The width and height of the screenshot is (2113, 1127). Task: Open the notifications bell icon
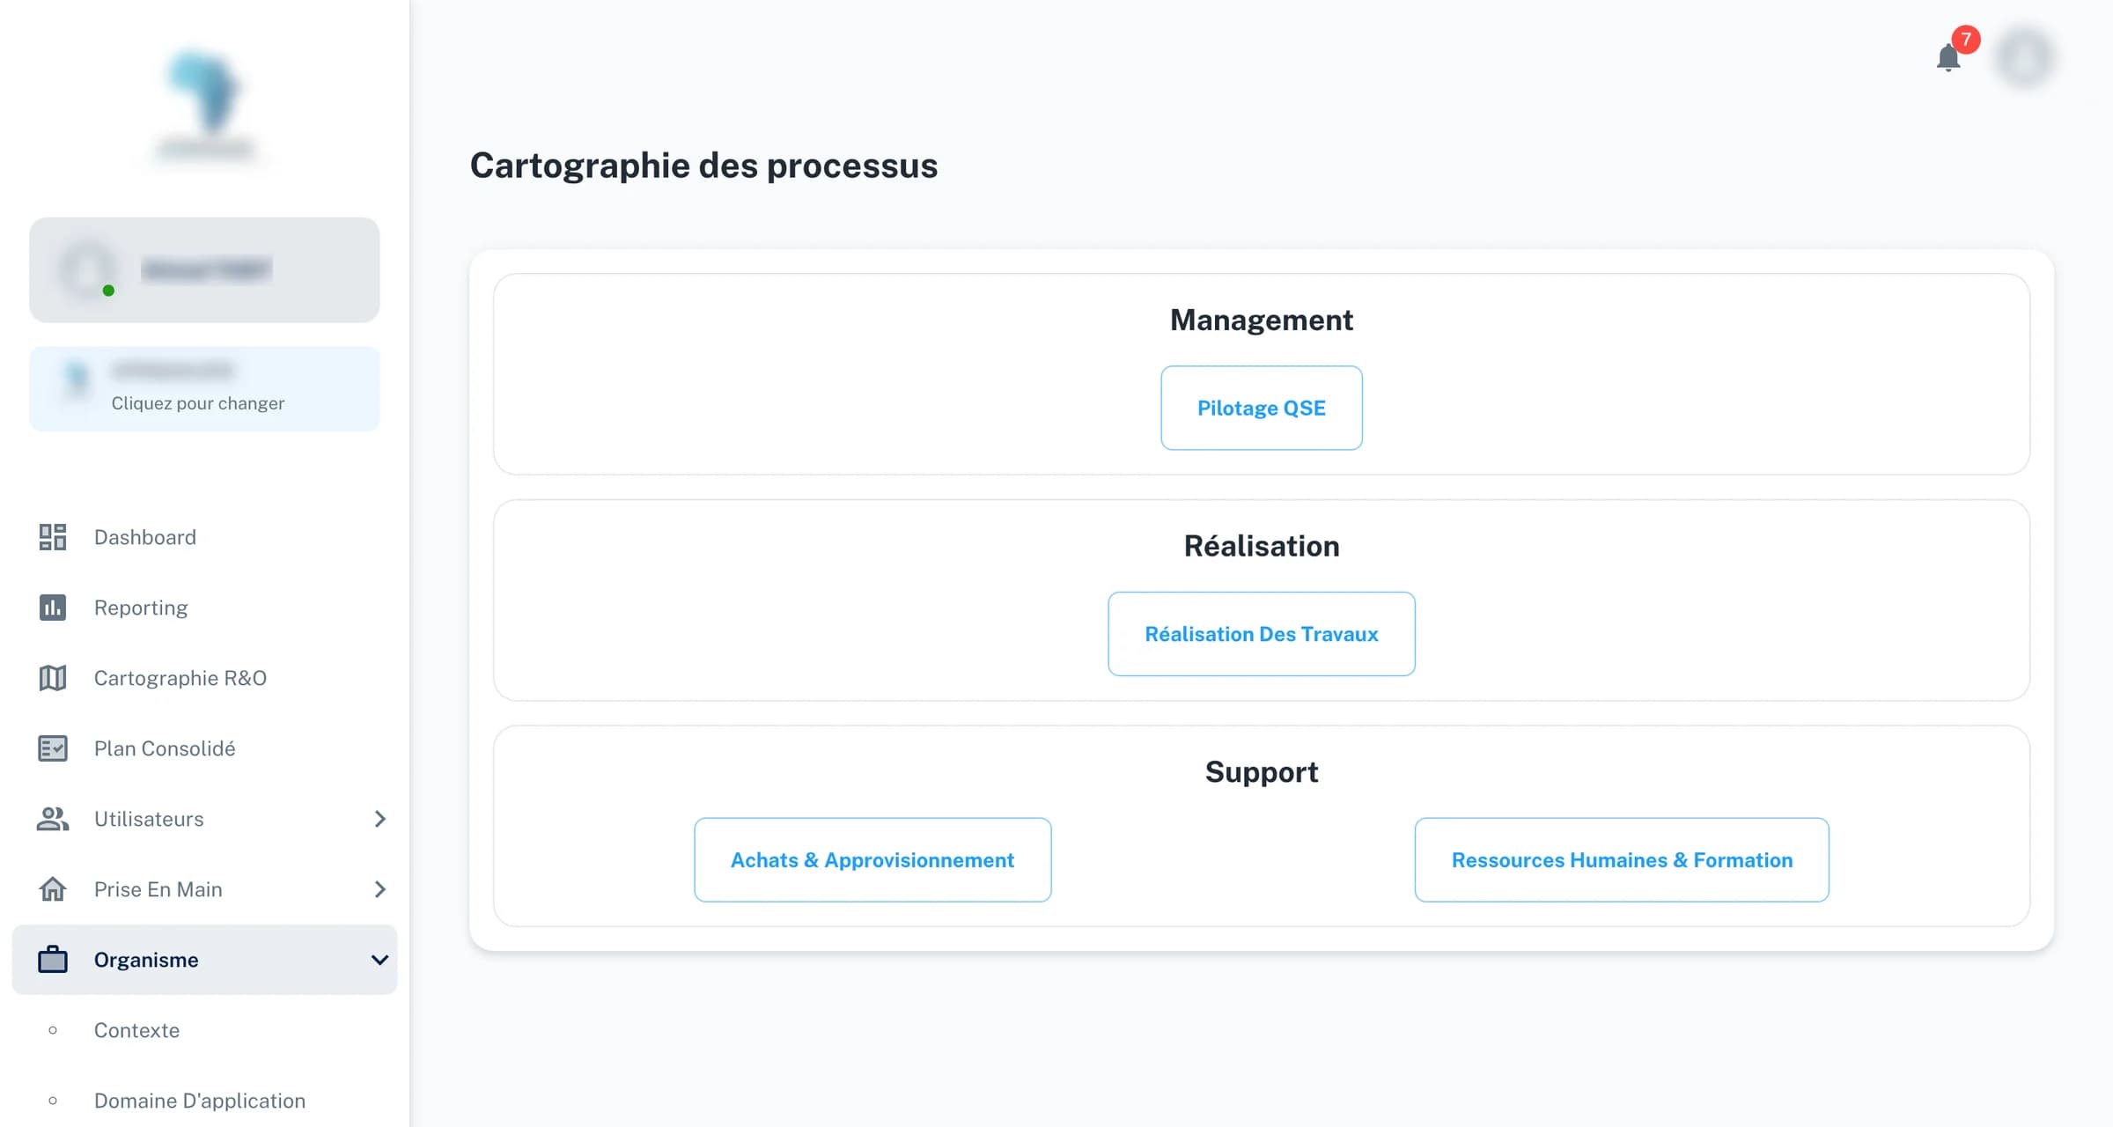(x=1948, y=58)
